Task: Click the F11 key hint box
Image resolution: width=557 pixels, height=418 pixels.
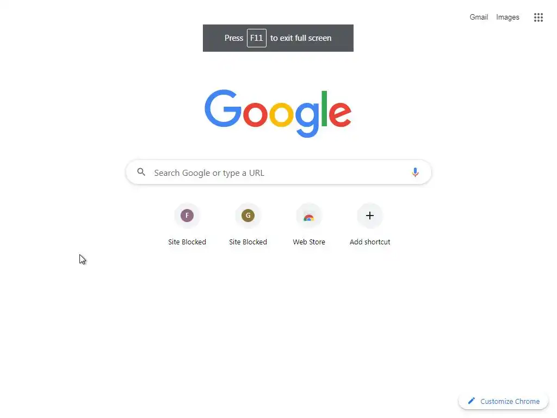Action: click(x=257, y=38)
